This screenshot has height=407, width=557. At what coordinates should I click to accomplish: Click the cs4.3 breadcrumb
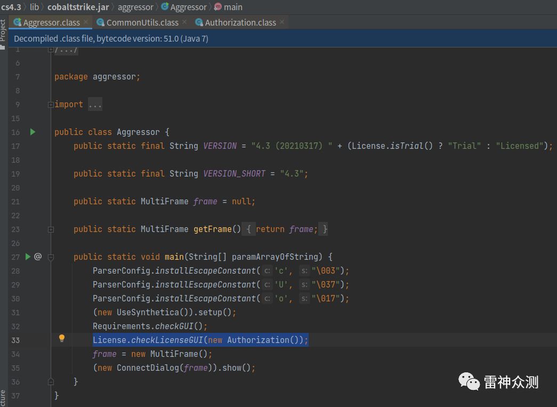click(x=11, y=7)
